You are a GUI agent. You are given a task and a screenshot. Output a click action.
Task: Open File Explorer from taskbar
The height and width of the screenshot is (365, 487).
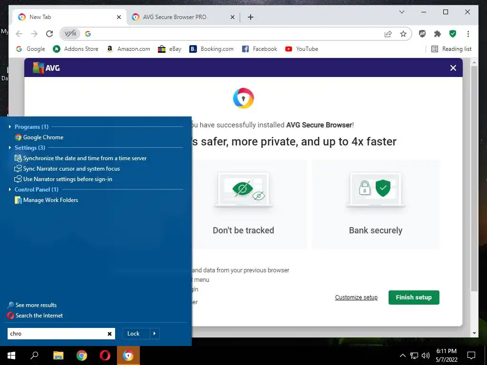point(58,355)
